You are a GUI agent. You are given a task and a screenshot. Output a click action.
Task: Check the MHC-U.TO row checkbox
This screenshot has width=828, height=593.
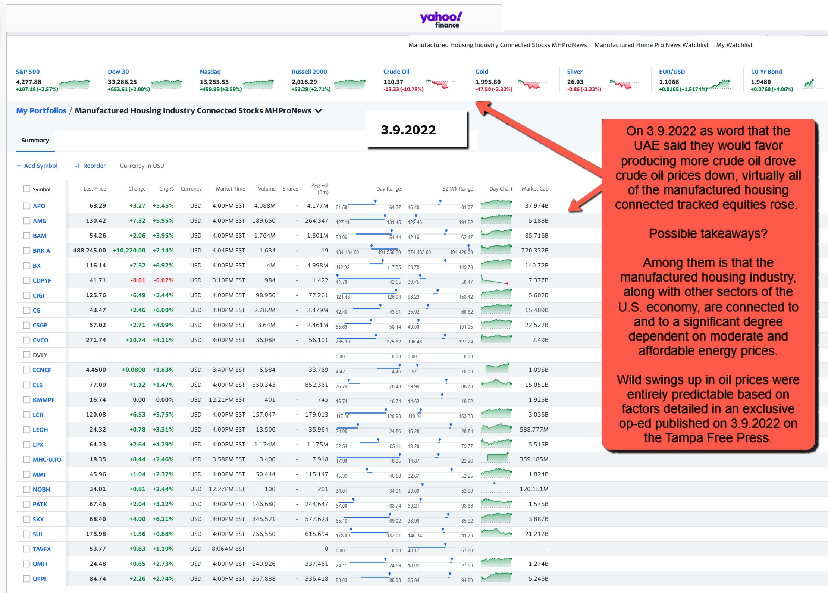point(26,459)
